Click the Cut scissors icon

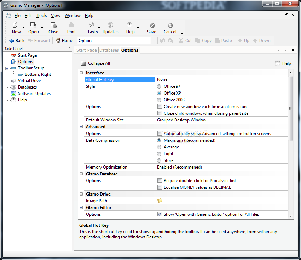[181, 40]
